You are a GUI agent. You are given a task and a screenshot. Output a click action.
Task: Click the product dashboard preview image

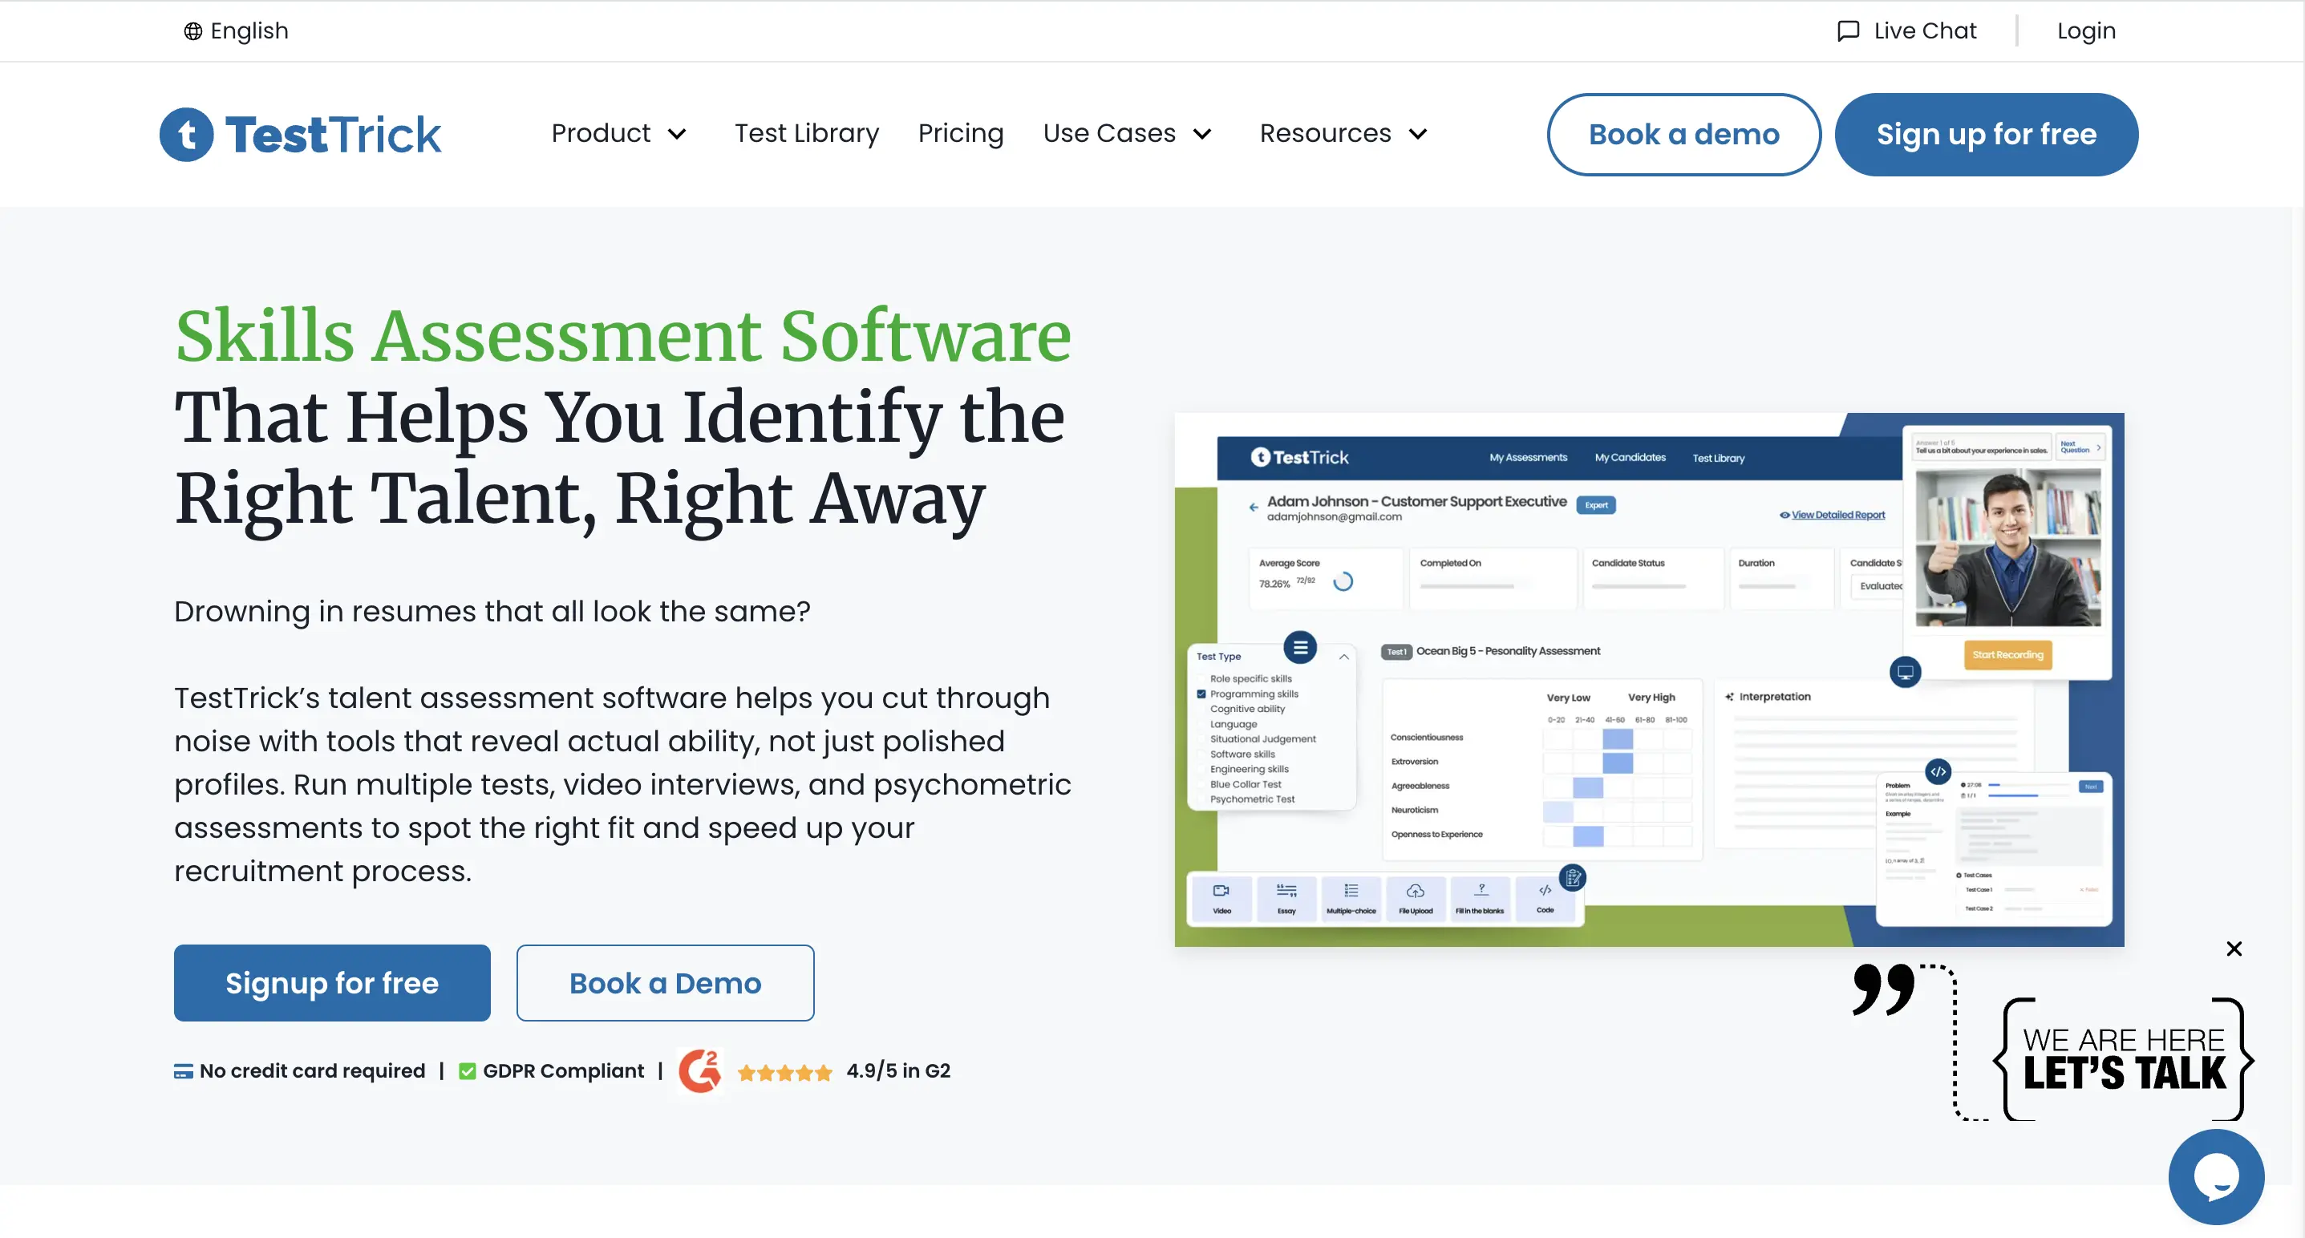tap(1648, 680)
